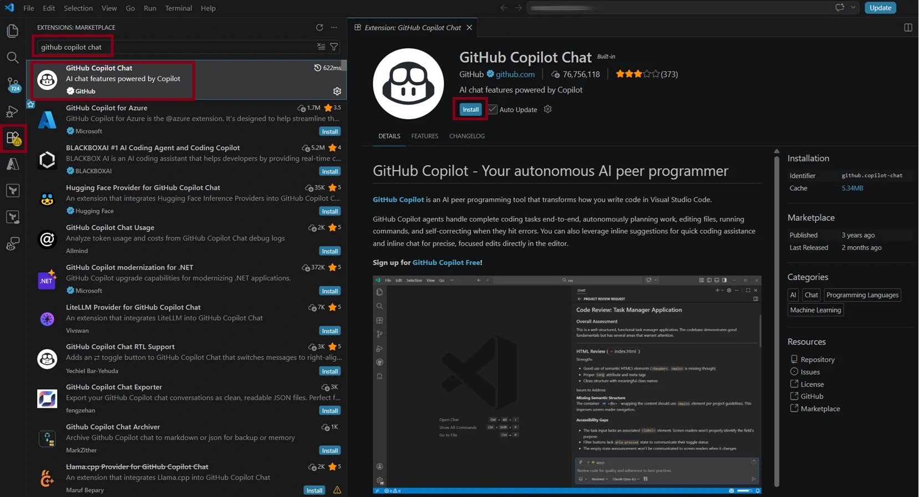Open GitHub Copilot modernization for .NET icon
The width and height of the screenshot is (919, 497).
(x=47, y=279)
